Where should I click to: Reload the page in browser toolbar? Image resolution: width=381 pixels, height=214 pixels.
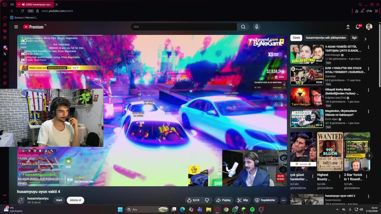(x=22, y=11)
